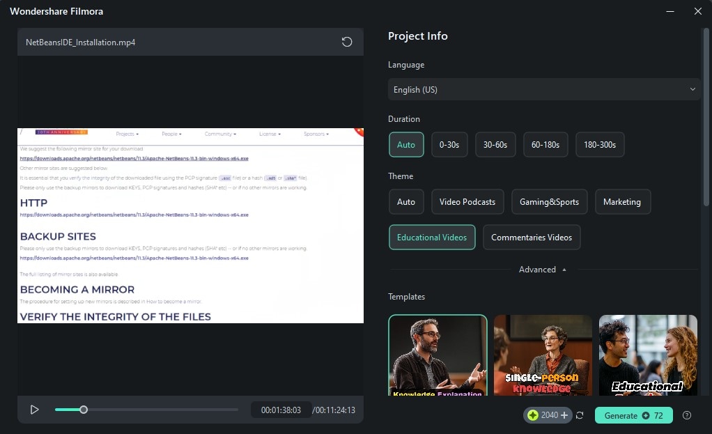
Task: Collapse the Advanced section
Action: tap(543, 270)
